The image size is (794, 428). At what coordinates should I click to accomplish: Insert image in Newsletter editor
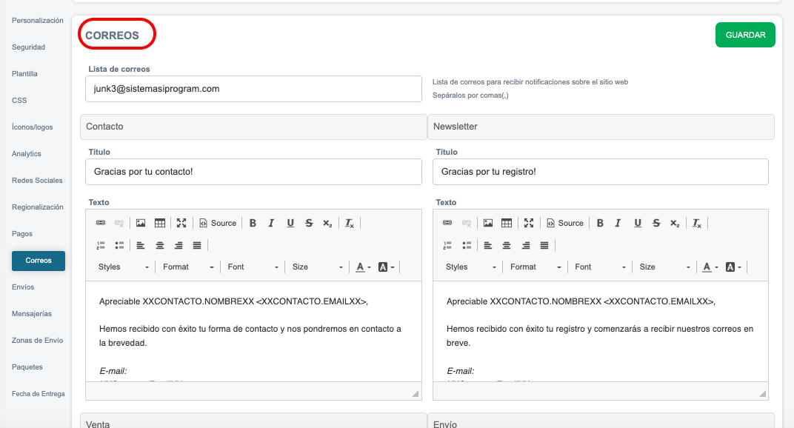pos(488,223)
